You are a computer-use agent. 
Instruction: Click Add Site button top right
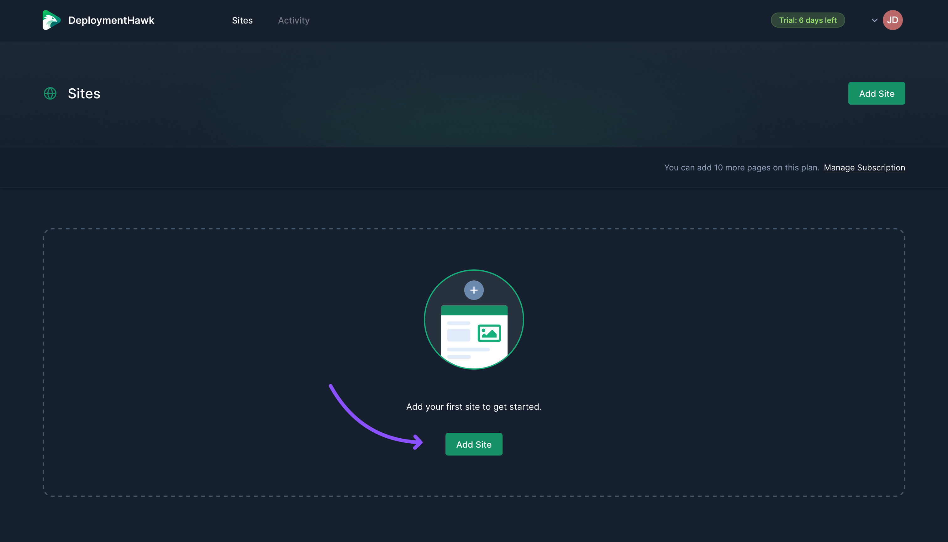coord(877,93)
